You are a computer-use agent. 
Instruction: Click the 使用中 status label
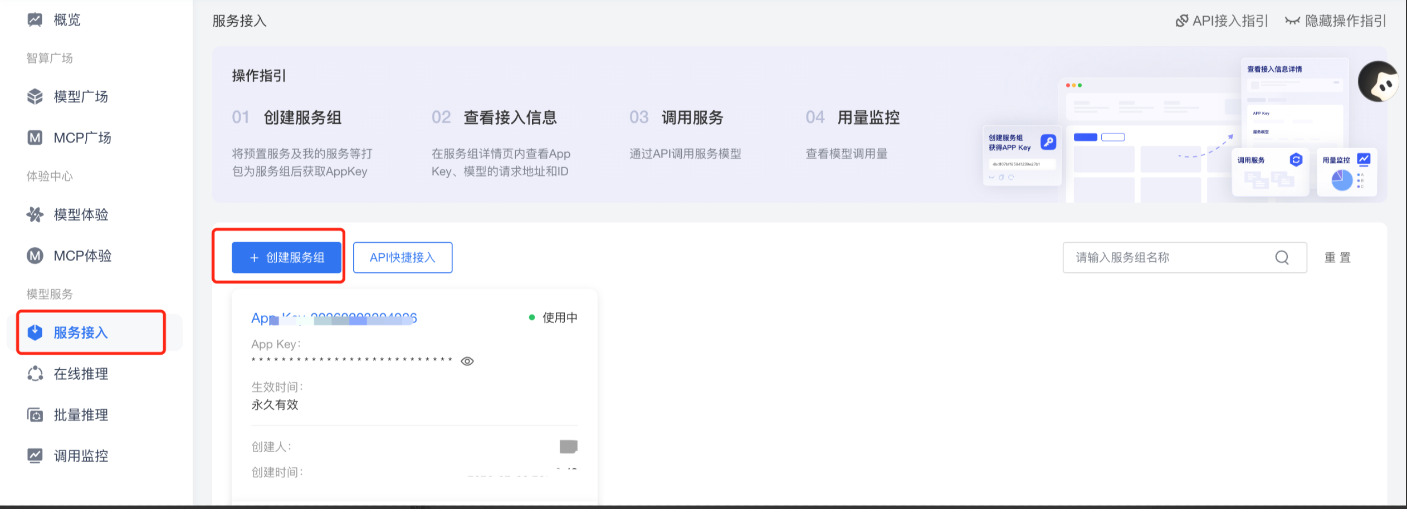coord(560,317)
